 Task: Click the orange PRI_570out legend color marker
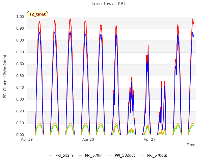(142, 156)
